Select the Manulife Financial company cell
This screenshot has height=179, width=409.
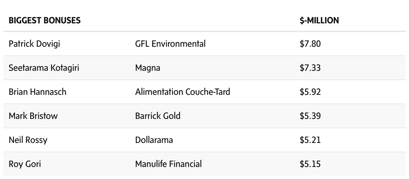click(168, 164)
